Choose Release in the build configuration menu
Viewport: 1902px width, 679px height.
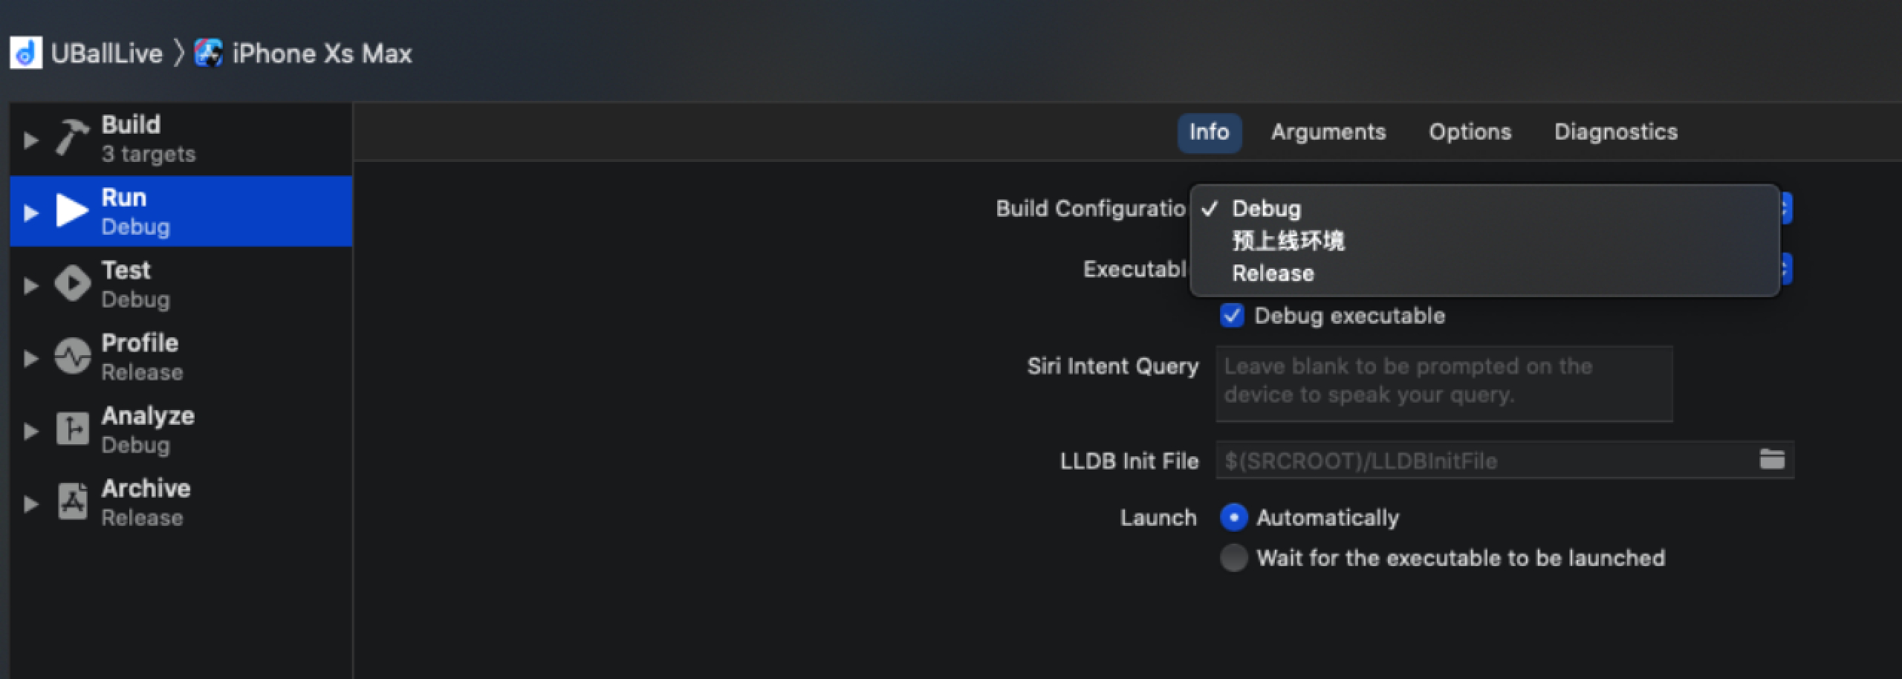click(x=1484, y=273)
